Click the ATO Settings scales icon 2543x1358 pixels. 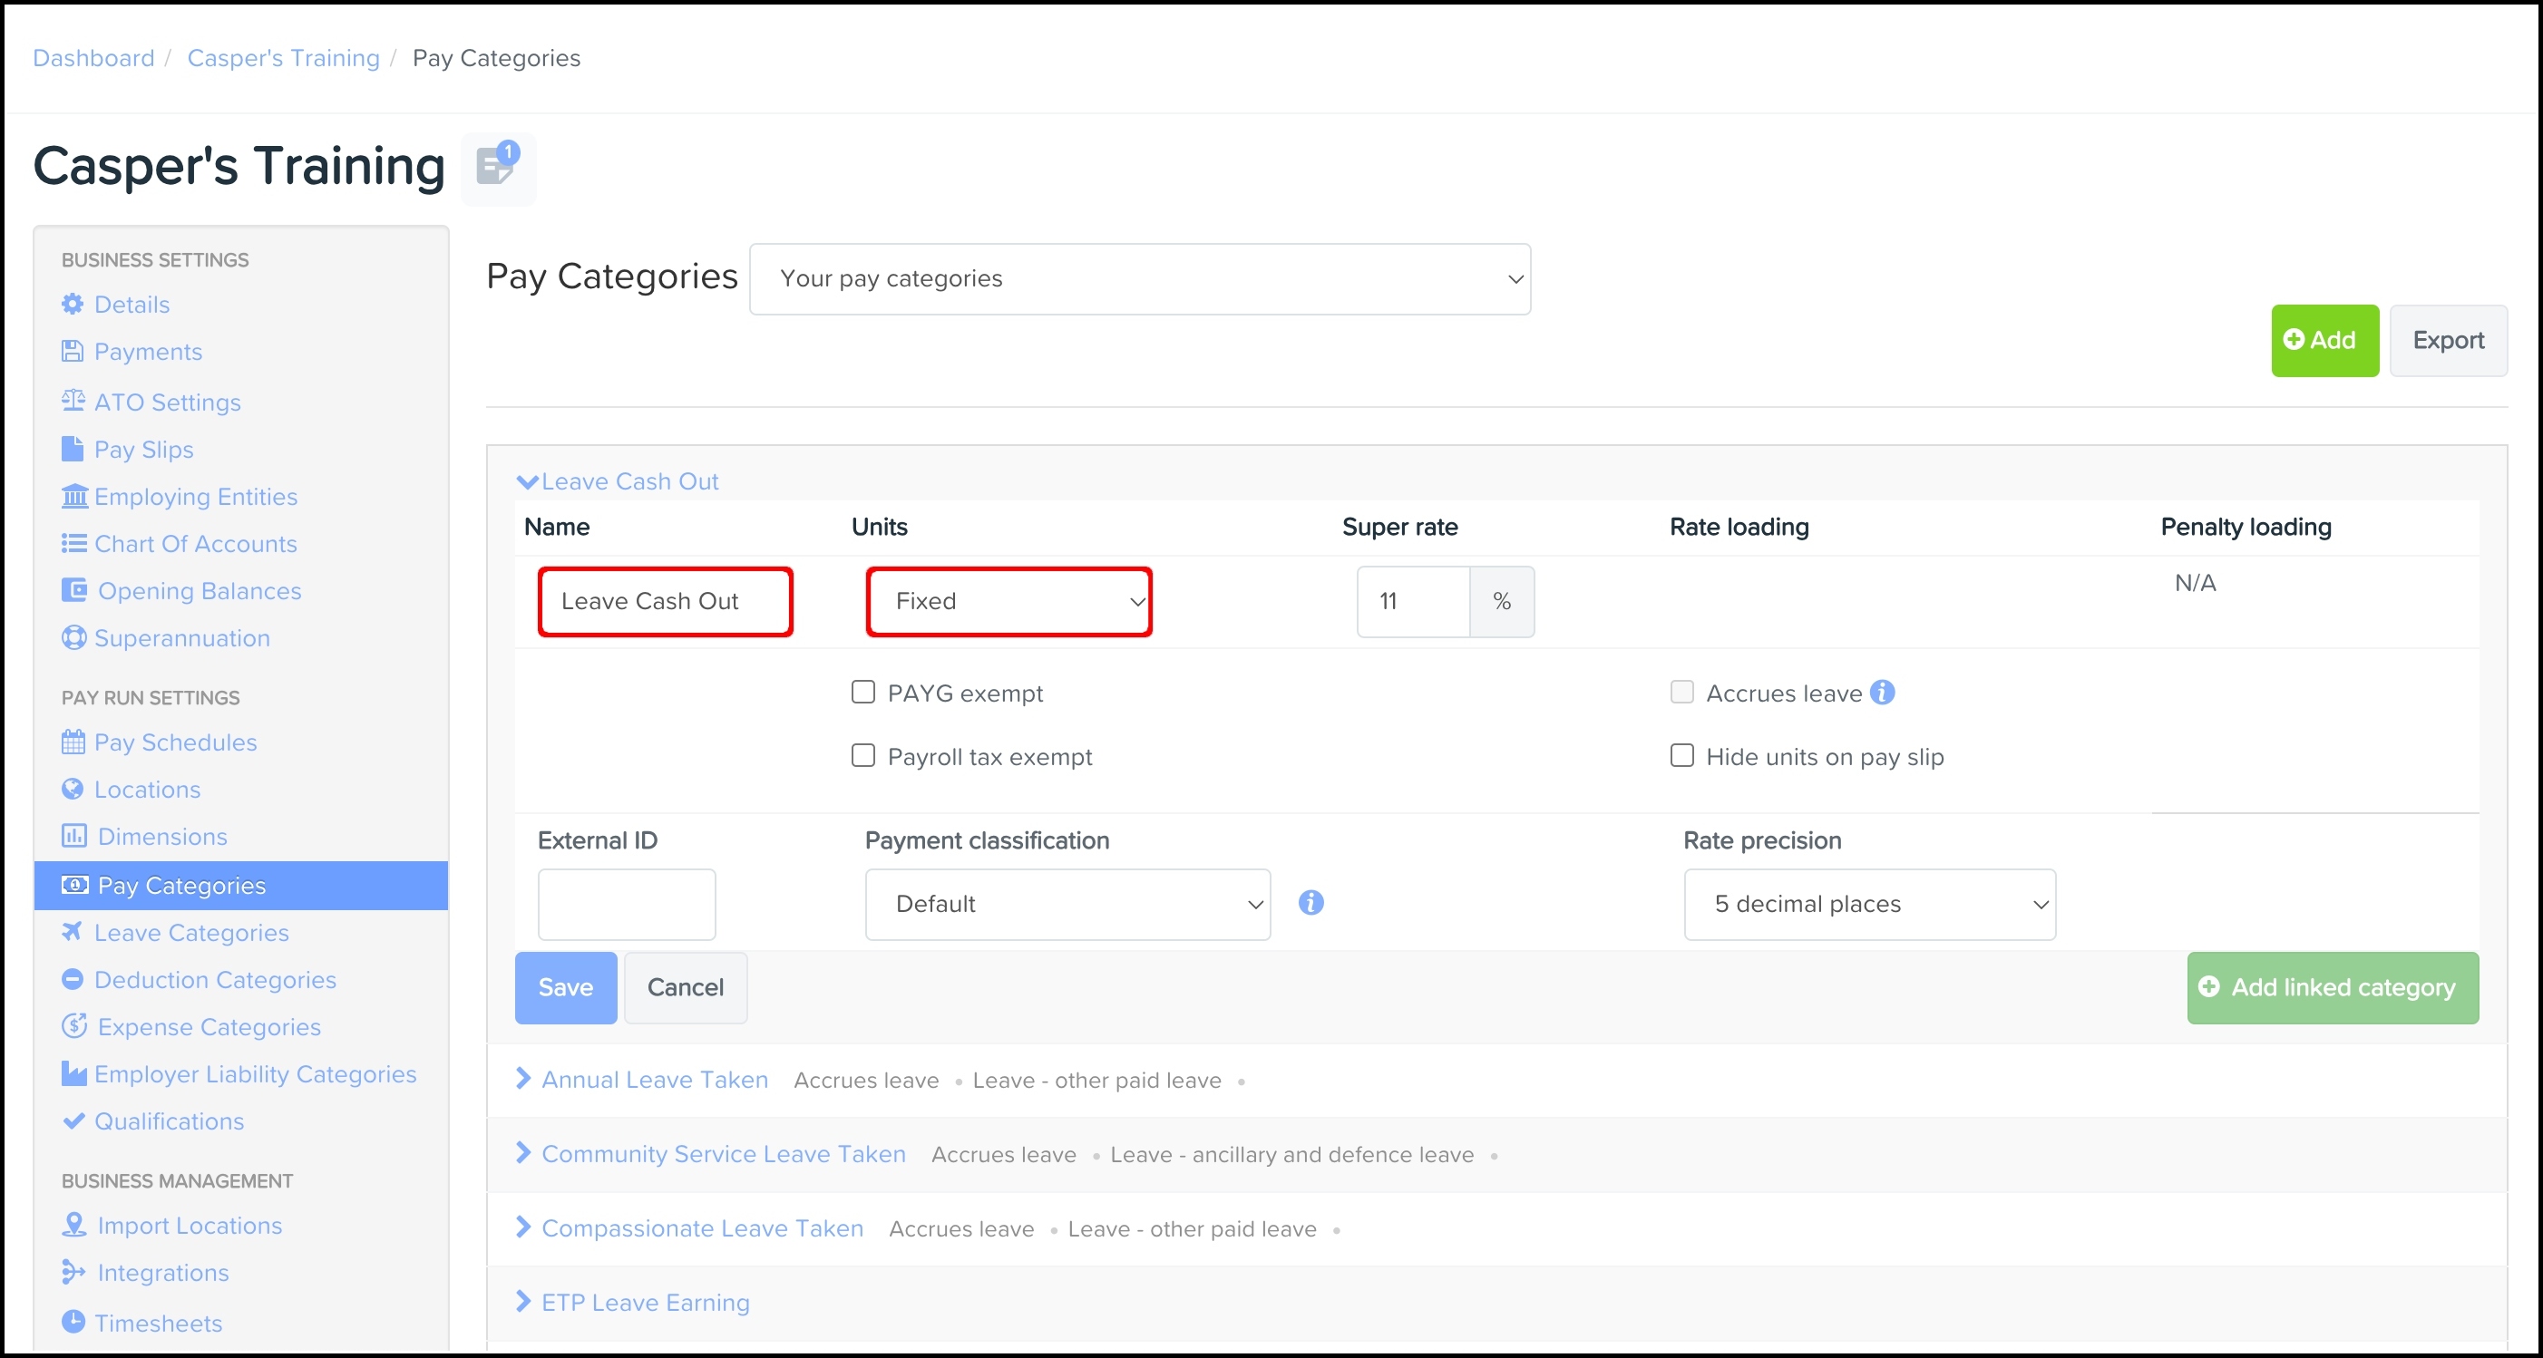coord(73,401)
